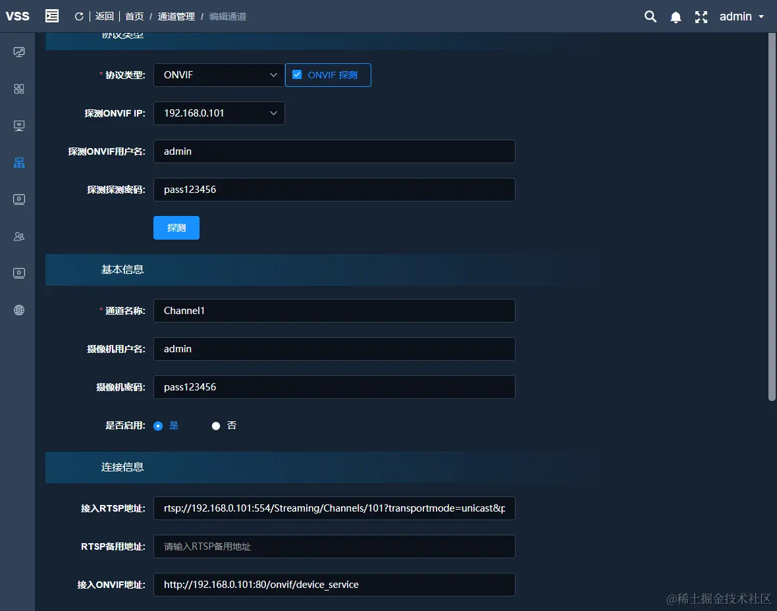Image resolution: width=777 pixels, height=611 pixels.
Task: Open the upper video playback sidebar icon
Action: coord(19,199)
